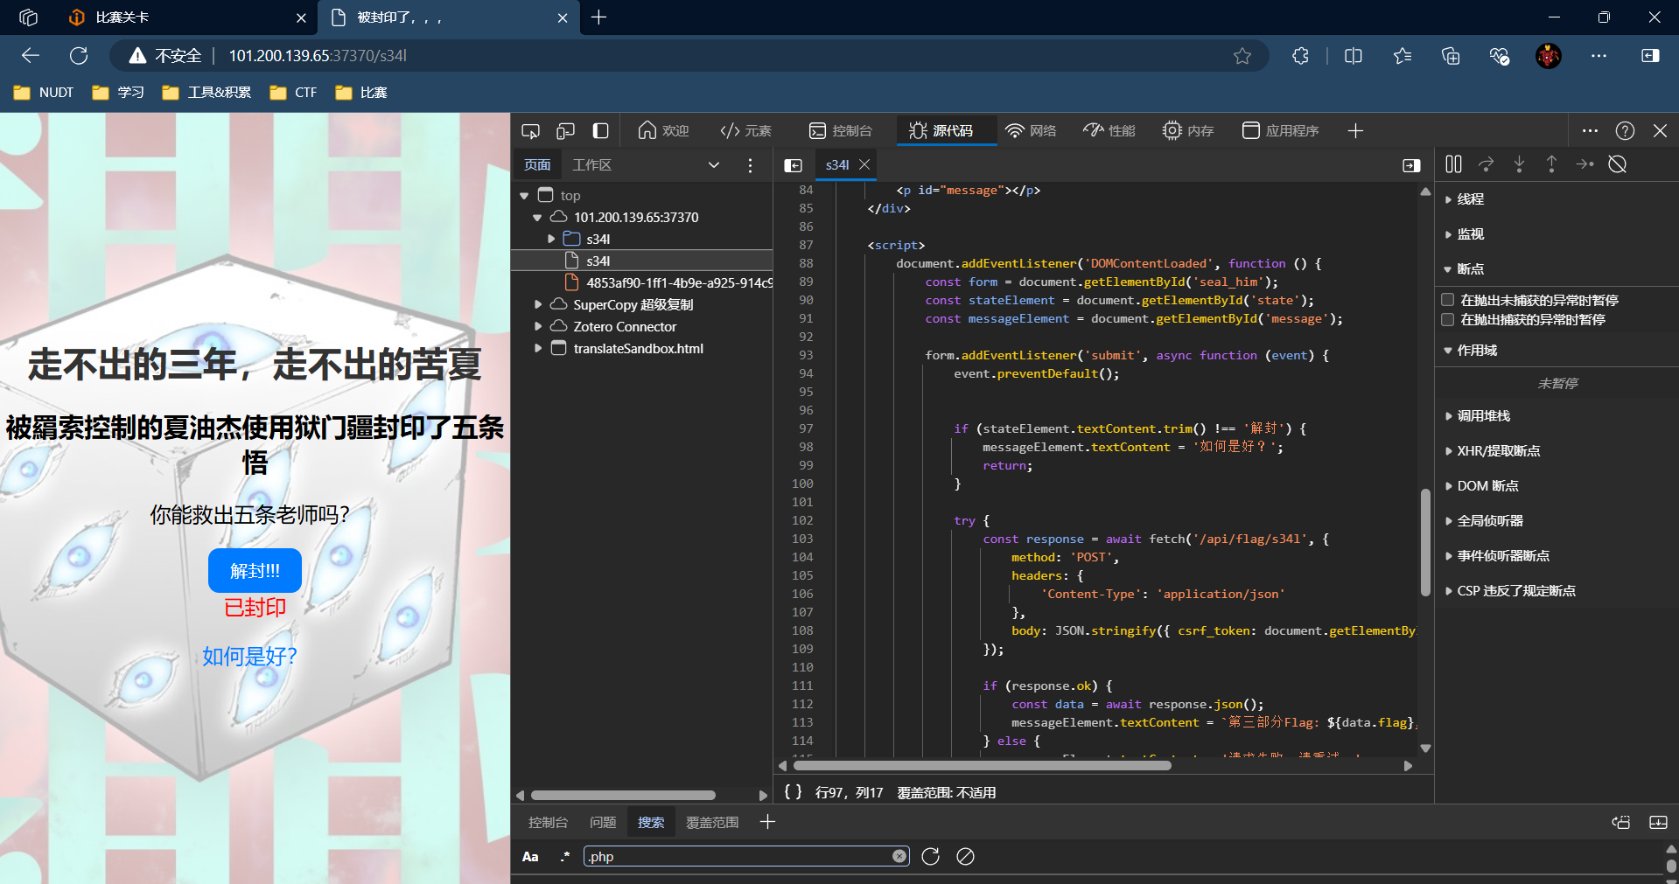The height and width of the screenshot is (884, 1679).
Task: Enable pause on caught exceptions checkbox
Action: tap(1448, 320)
